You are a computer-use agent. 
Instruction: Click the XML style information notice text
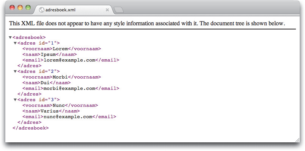point(147,23)
